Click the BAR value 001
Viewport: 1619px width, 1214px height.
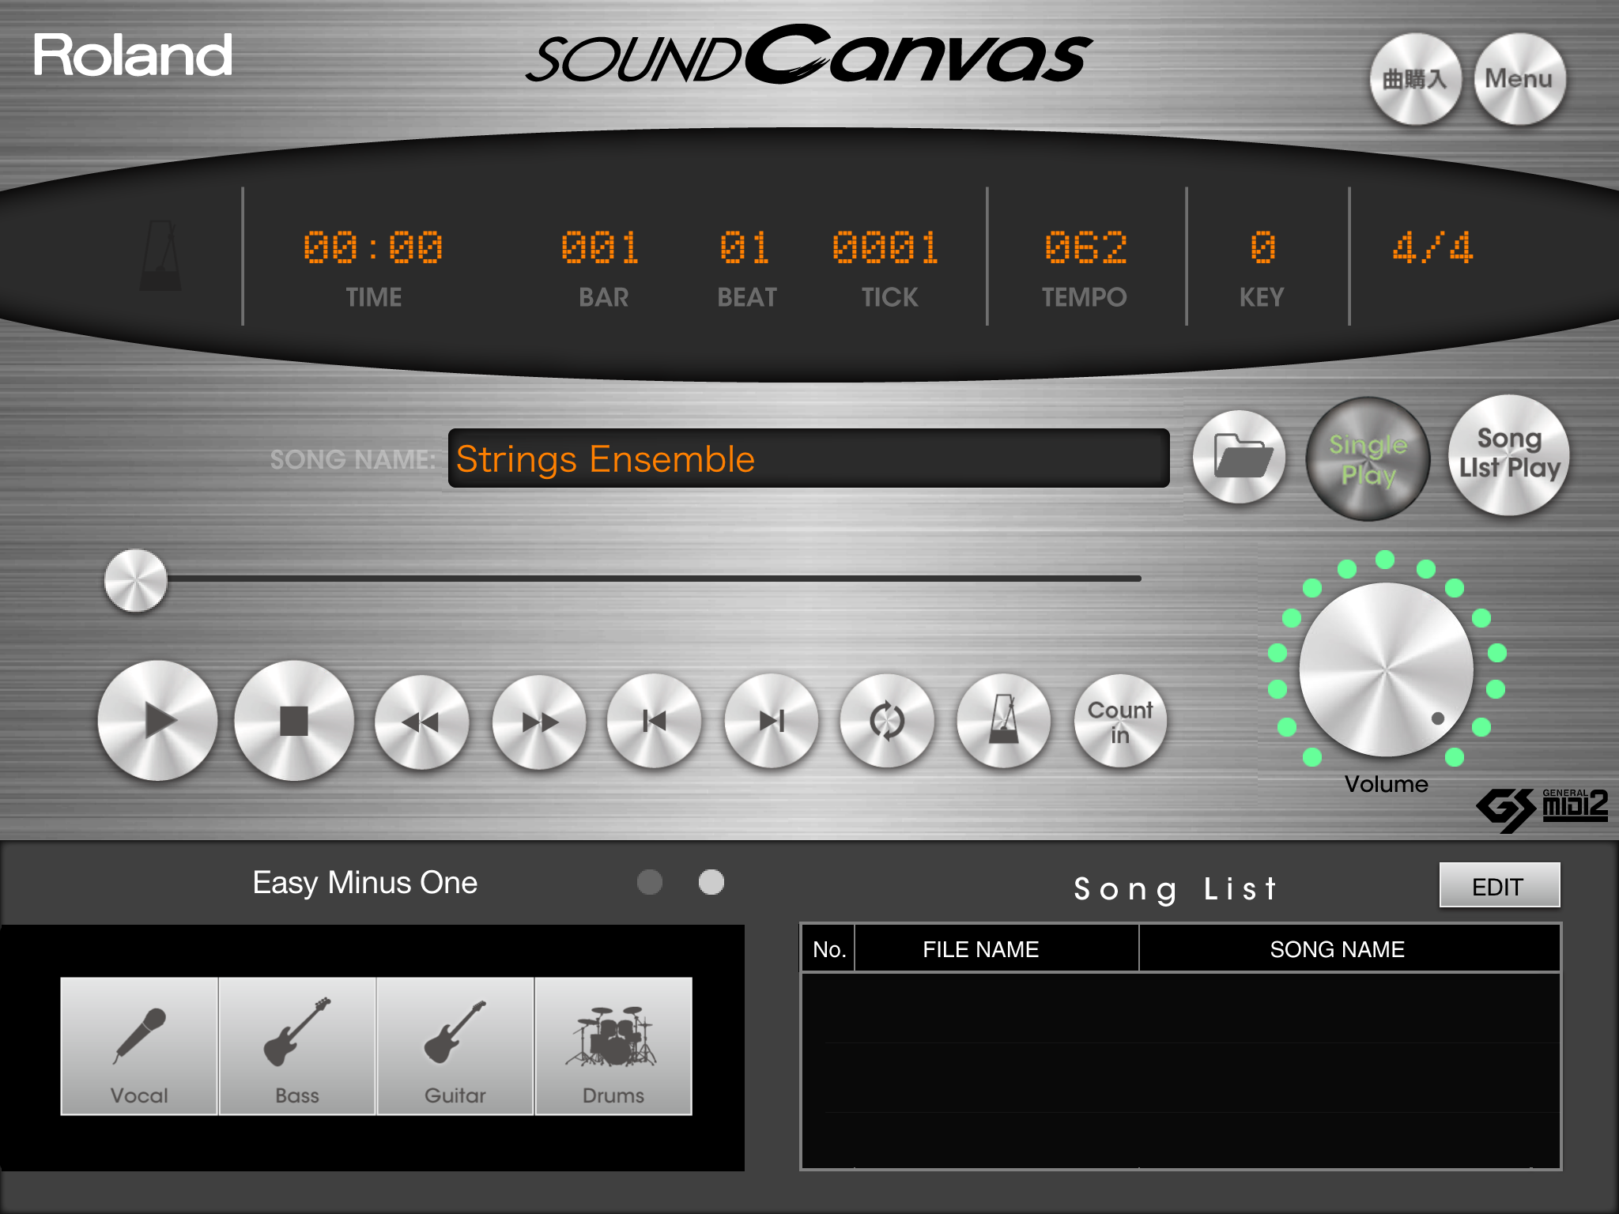(x=600, y=248)
